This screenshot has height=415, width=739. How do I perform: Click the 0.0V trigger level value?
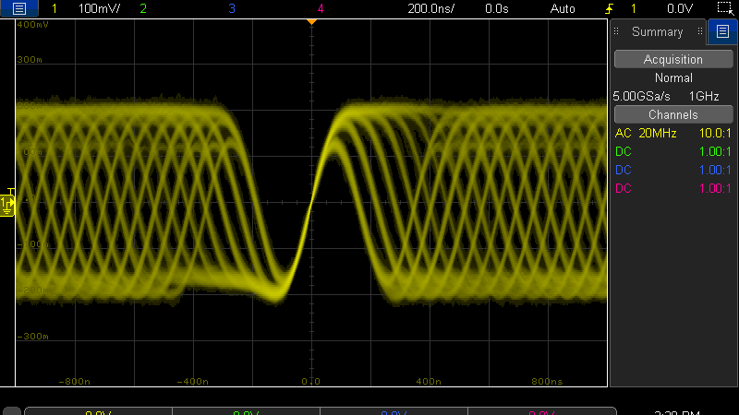[x=679, y=9]
